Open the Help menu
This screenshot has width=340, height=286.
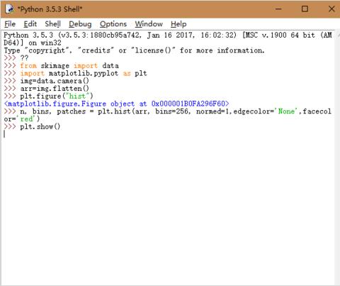(x=178, y=24)
